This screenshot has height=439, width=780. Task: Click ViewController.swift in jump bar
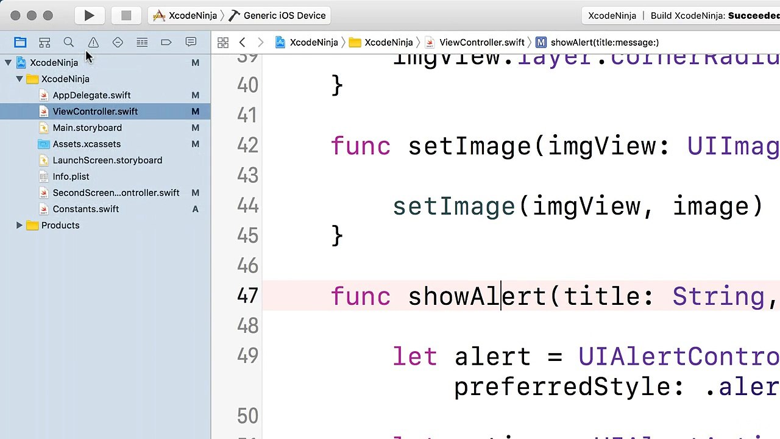tap(475, 42)
